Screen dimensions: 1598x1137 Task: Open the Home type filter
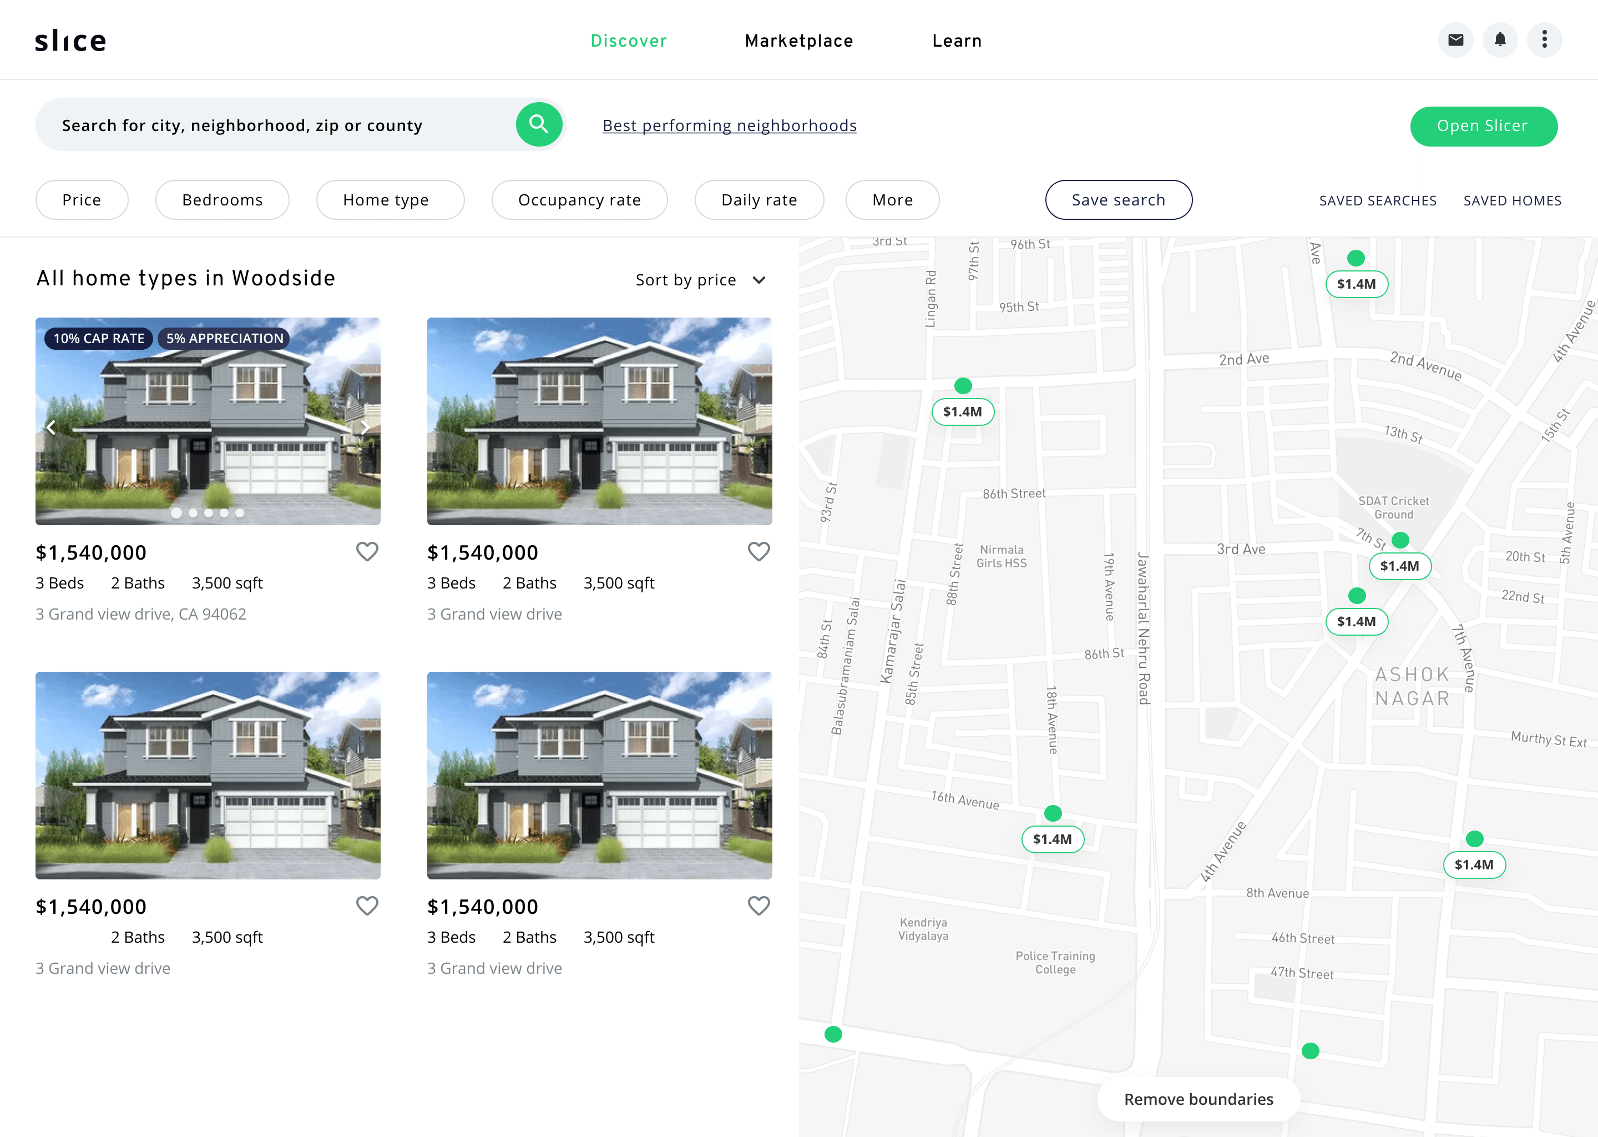[390, 200]
